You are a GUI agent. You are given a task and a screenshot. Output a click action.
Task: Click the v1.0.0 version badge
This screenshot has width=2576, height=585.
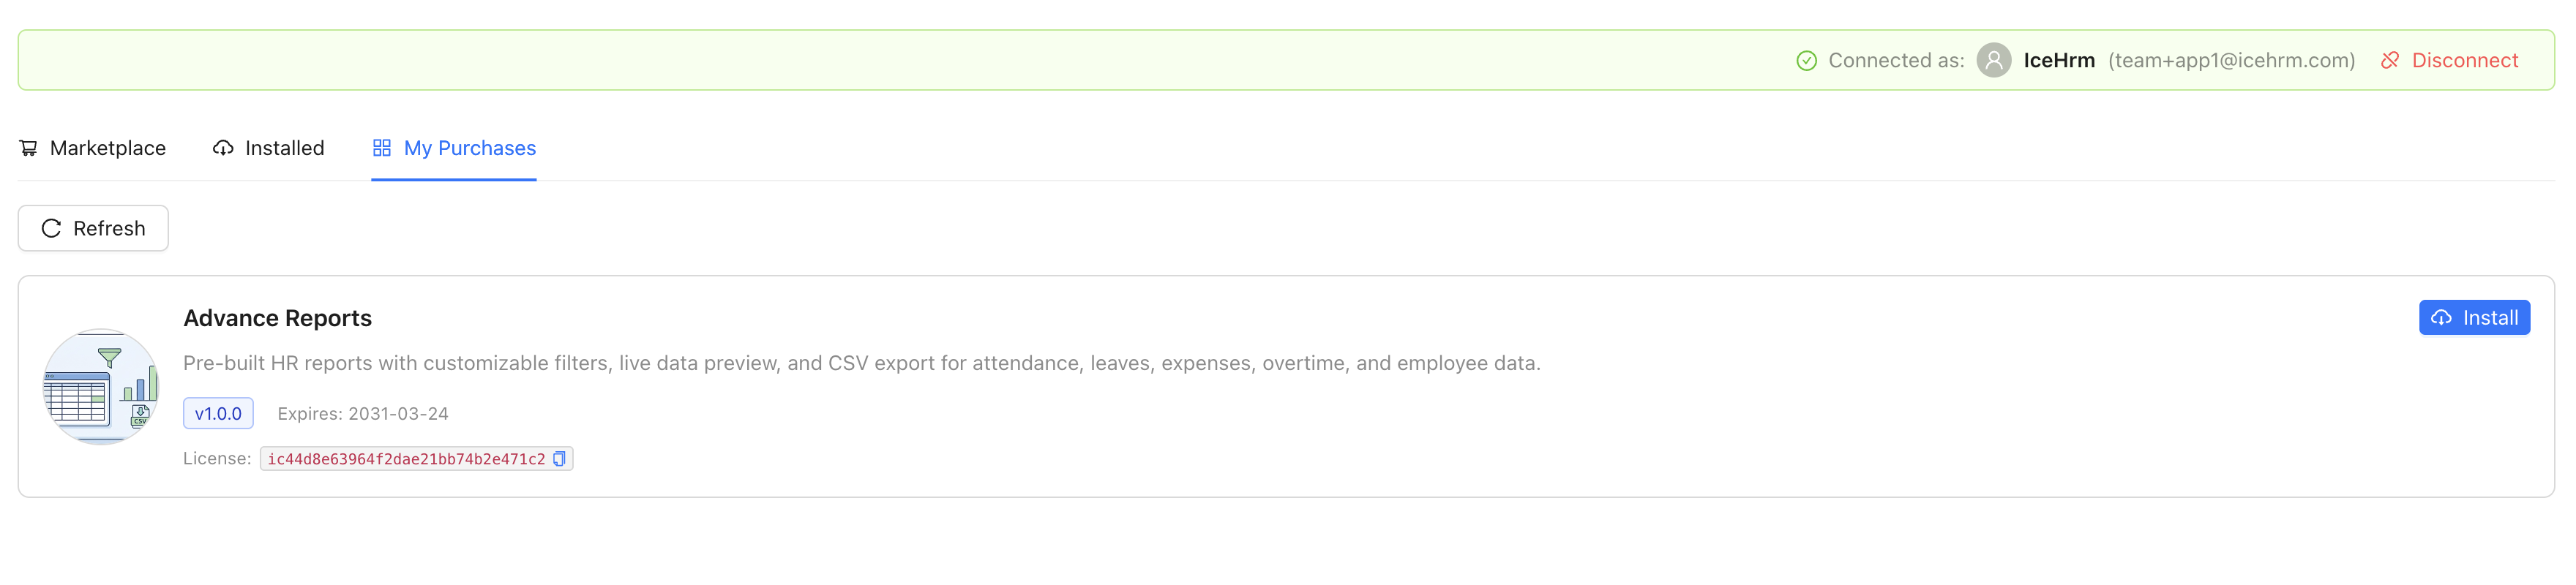[218, 414]
